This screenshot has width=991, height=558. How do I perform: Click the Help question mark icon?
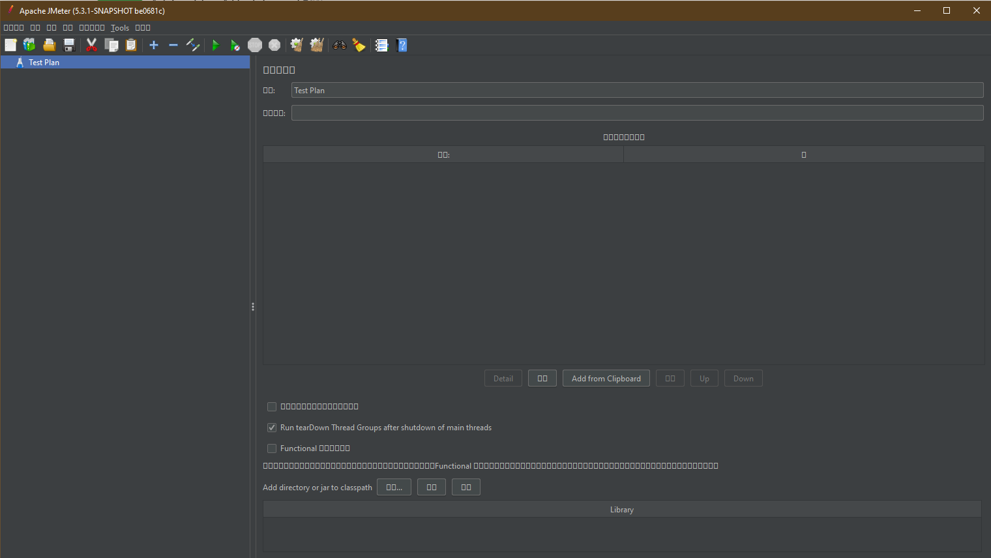pyautogui.click(x=402, y=45)
